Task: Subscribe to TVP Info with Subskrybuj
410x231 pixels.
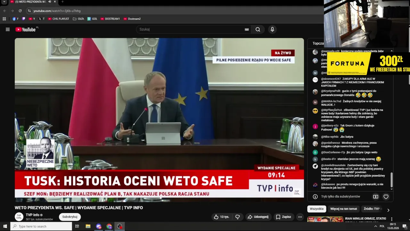Action: point(70,217)
